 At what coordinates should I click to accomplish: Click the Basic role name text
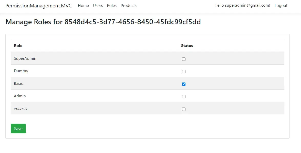point(18,84)
